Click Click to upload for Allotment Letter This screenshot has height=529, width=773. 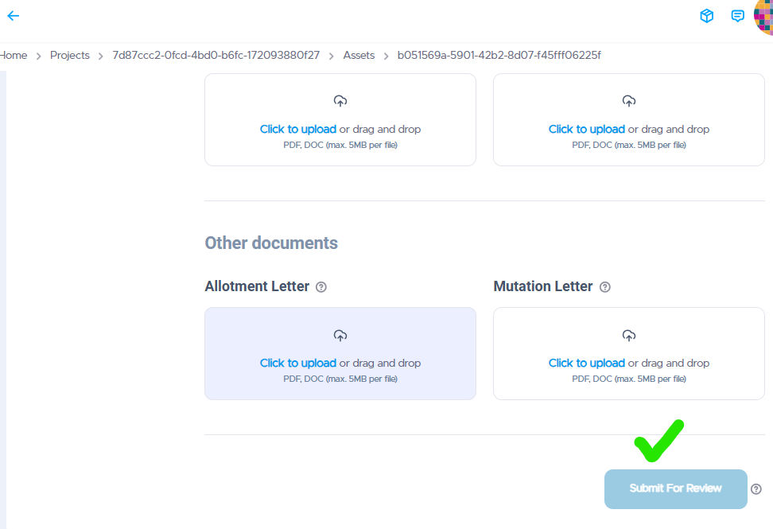[x=297, y=363]
